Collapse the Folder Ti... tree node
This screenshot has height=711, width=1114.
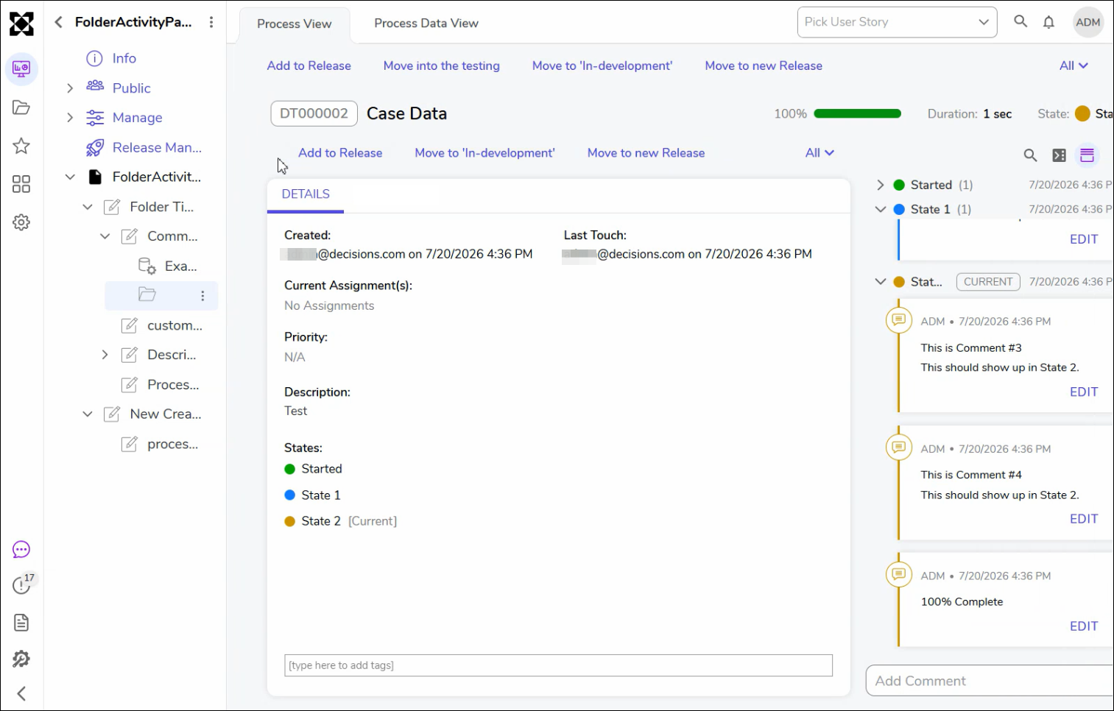pos(88,207)
